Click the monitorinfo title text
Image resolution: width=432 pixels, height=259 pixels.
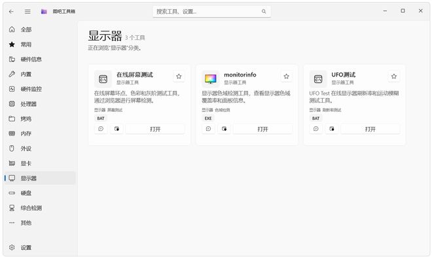[240, 75]
